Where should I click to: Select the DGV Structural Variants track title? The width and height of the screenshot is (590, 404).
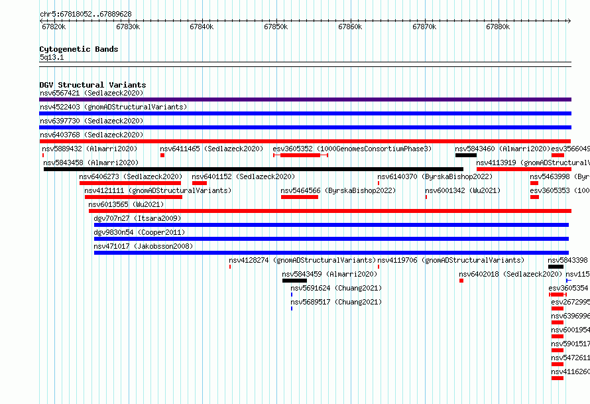pos(93,85)
